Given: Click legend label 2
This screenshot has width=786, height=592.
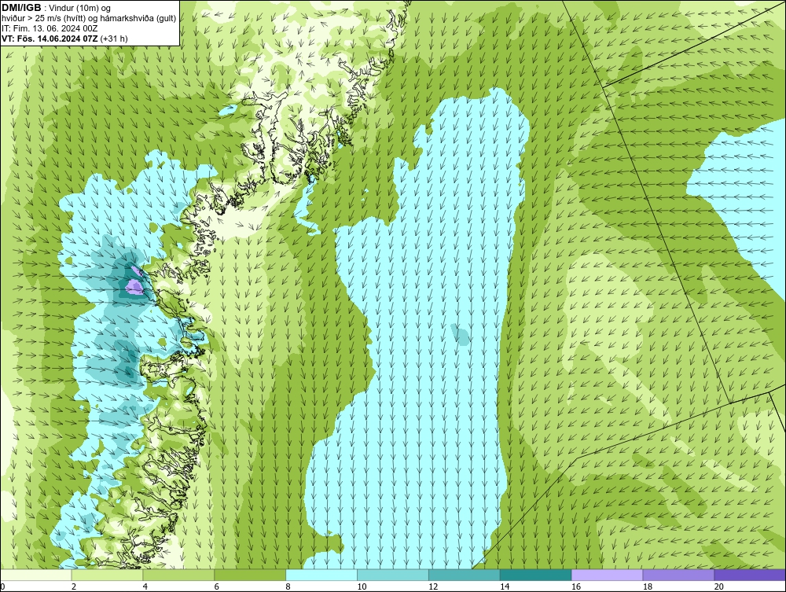Looking at the screenshot, I should pyautogui.click(x=74, y=586).
